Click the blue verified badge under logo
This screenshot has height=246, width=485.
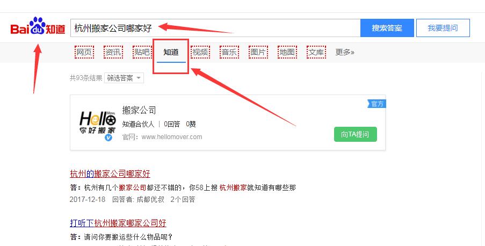pos(108,138)
